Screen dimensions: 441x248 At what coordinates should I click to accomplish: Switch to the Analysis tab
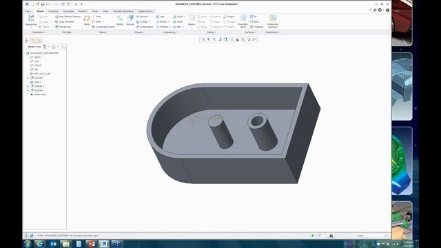coord(54,11)
